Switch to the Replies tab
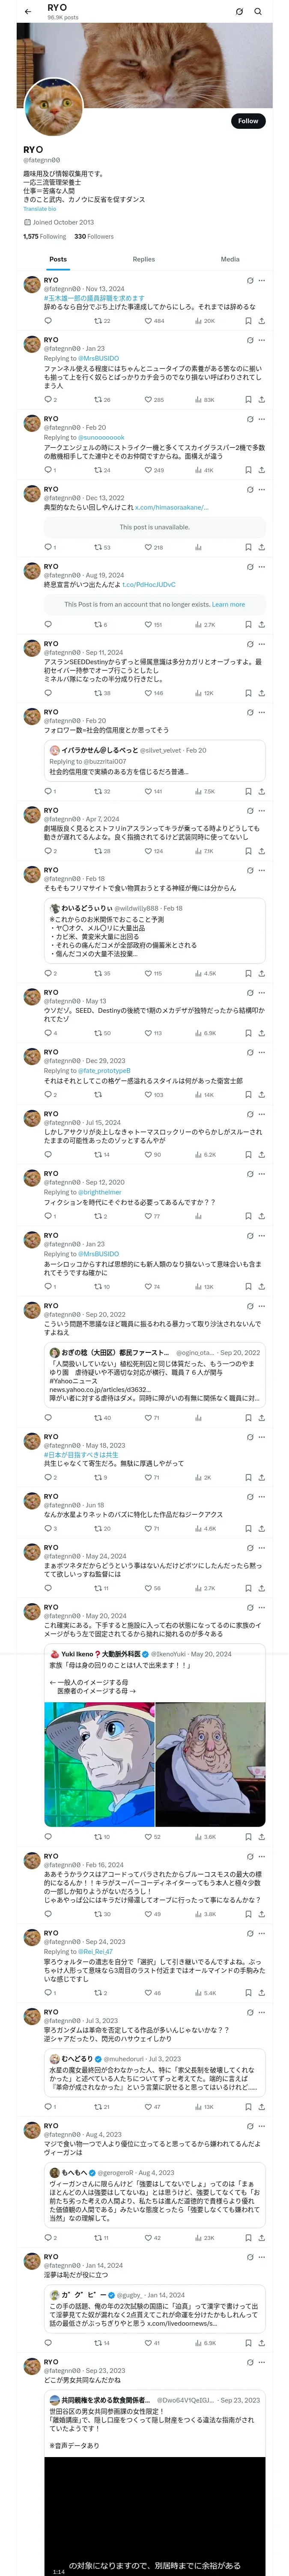 (143, 259)
